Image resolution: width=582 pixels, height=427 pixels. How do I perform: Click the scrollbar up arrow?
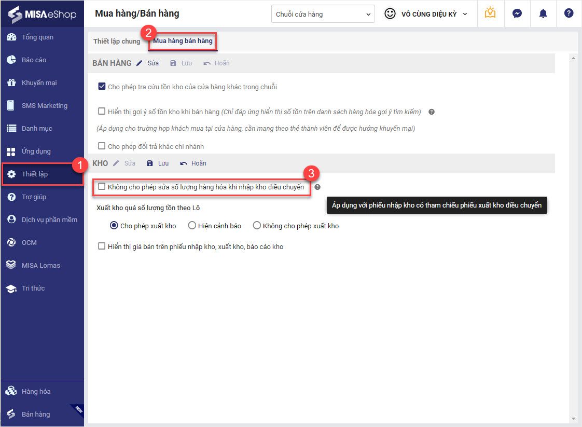coord(574,58)
